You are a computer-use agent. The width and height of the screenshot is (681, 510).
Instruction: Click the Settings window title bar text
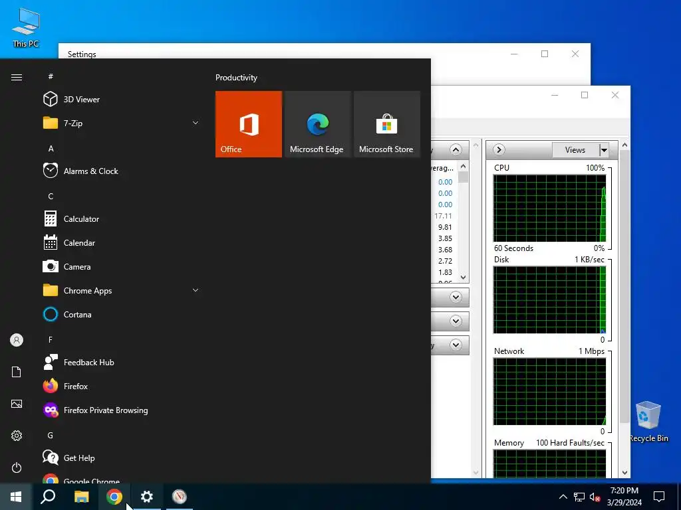[82, 54]
